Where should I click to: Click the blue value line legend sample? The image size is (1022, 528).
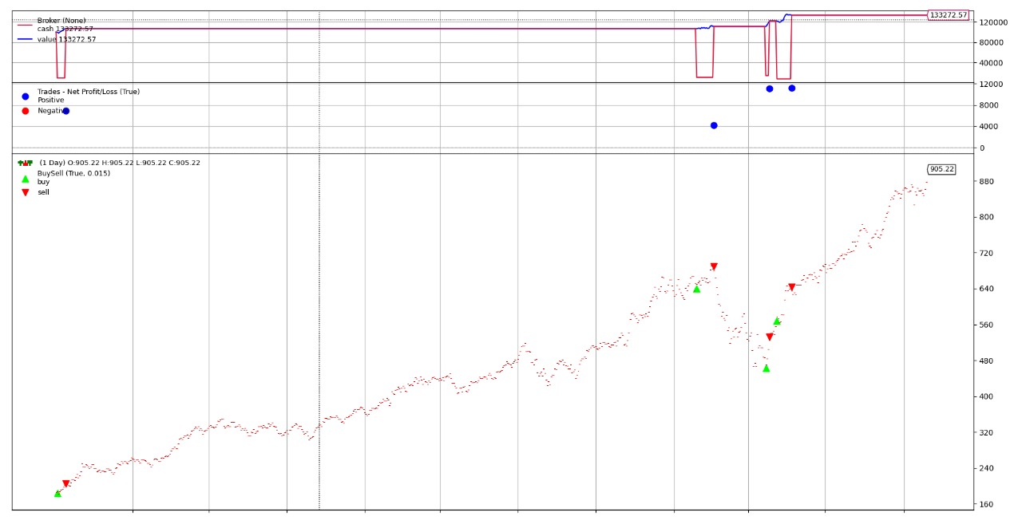25,39
